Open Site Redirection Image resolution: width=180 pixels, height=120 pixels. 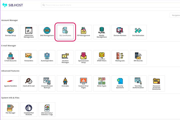point(138,32)
